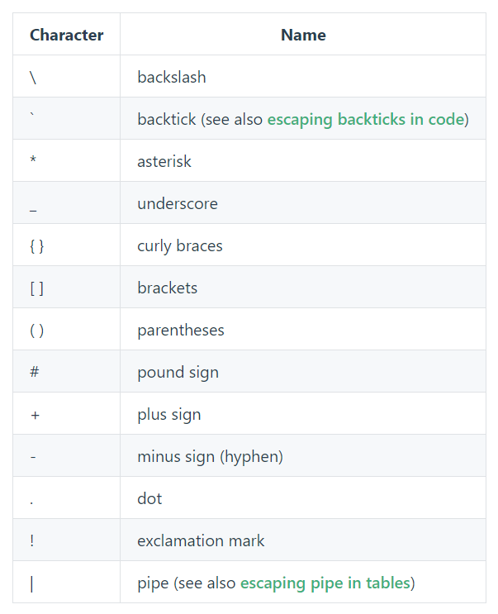Click the minus sign (hyphen) text

[210, 457]
